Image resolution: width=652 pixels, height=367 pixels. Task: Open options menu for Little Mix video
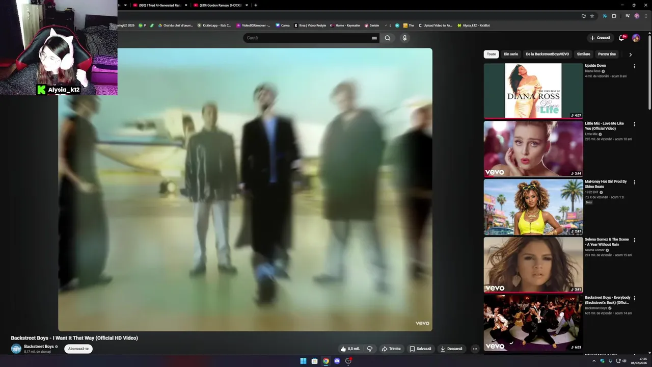pyautogui.click(x=634, y=124)
